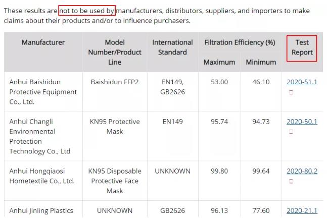Click the Maximum sub-column header
The image size is (330, 224).
(x=219, y=62)
